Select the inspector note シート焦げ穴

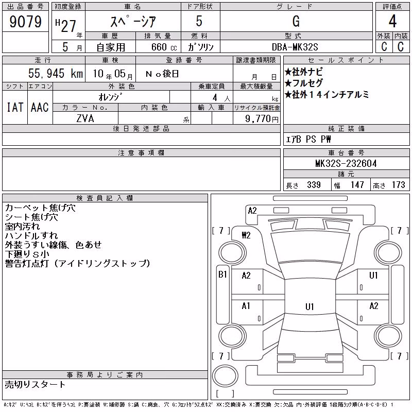[31, 217]
